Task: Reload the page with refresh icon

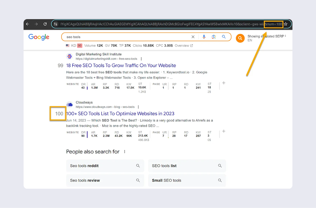Action: [x=45, y=24]
